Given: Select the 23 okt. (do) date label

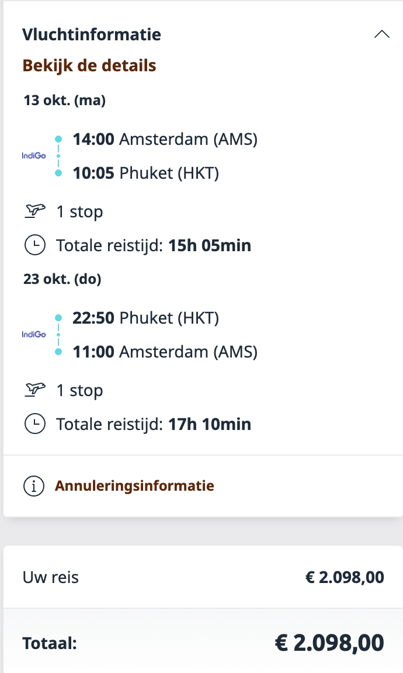Looking at the screenshot, I should click(62, 279).
